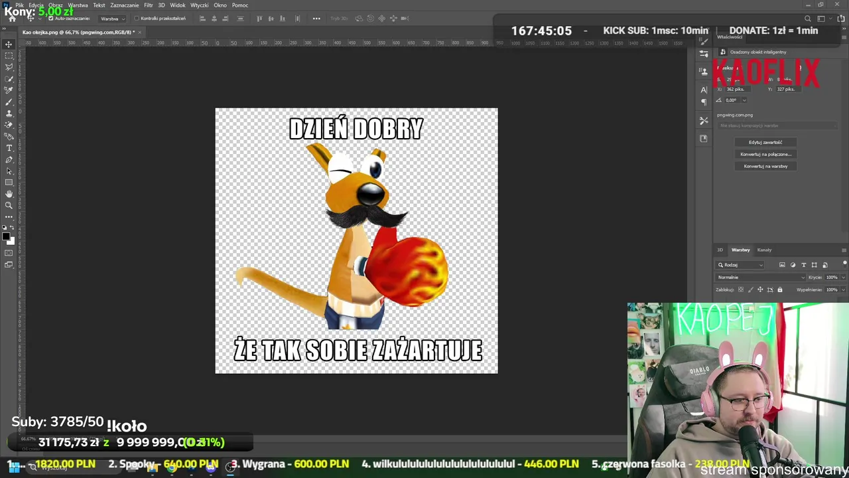Filter layers by smart objects icon
This screenshot has width=849, height=478.
click(825, 265)
